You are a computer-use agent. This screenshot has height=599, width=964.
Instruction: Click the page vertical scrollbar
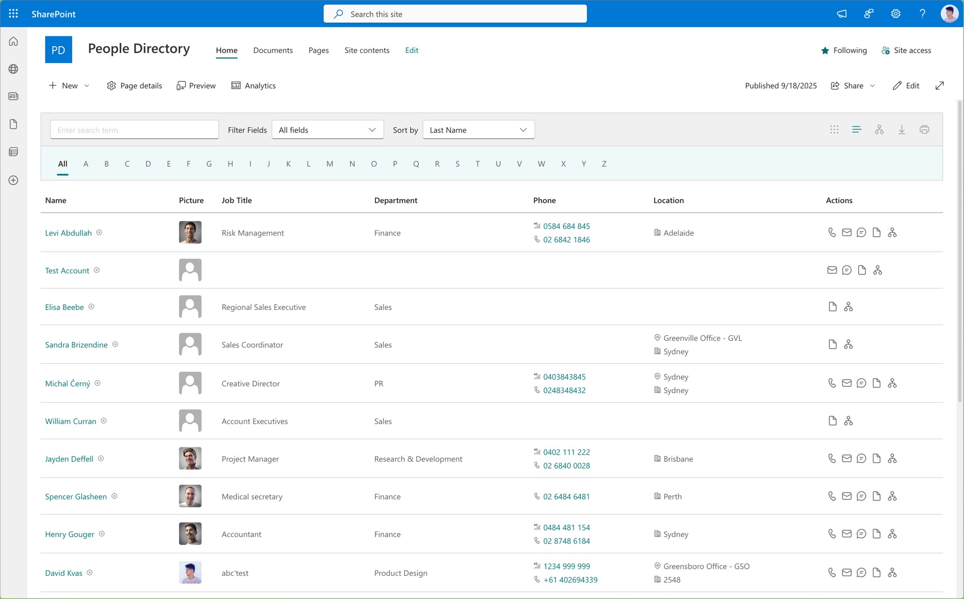(960, 253)
